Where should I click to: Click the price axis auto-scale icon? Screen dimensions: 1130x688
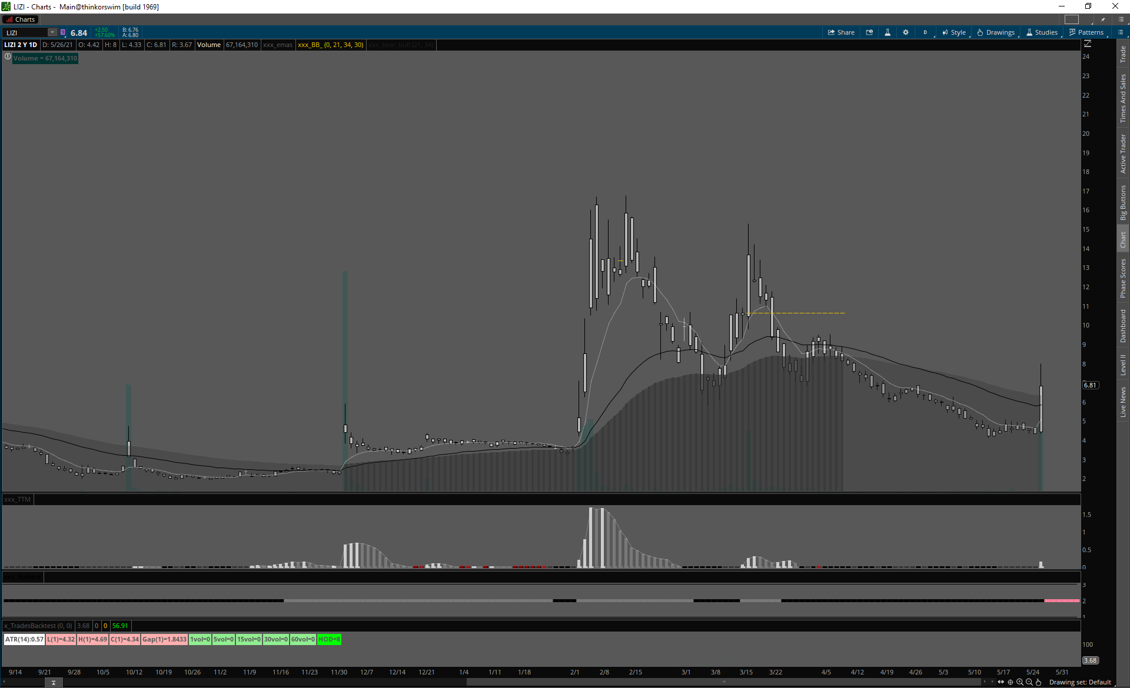coord(1088,44)
